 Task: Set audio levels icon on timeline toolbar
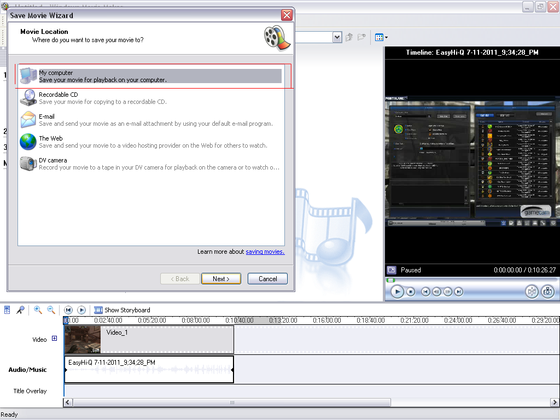pos(7,310)
